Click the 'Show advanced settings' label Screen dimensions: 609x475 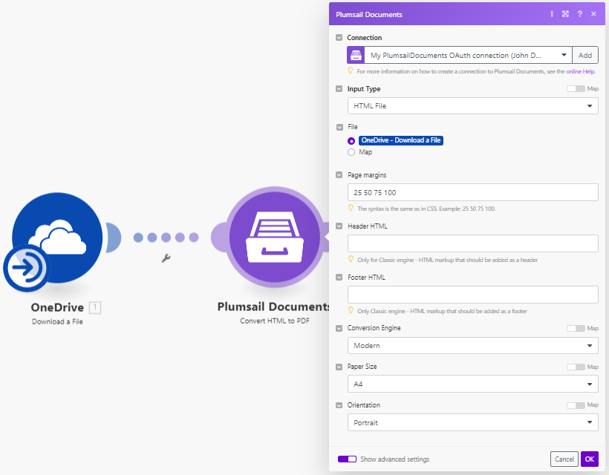click(x=394, y=459)
